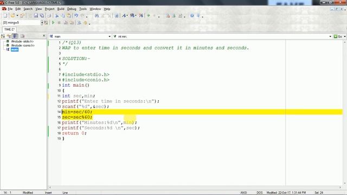Click the Copy icon
Image resolution: width=347 pixels, height=195 pixels.
[x=63, y=16]
